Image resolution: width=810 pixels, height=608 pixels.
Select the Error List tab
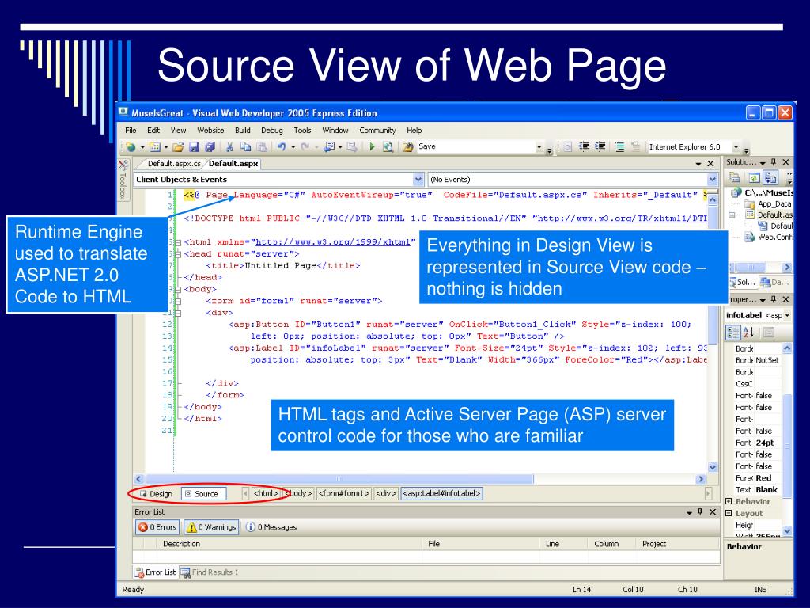click(x=155, y=572)
